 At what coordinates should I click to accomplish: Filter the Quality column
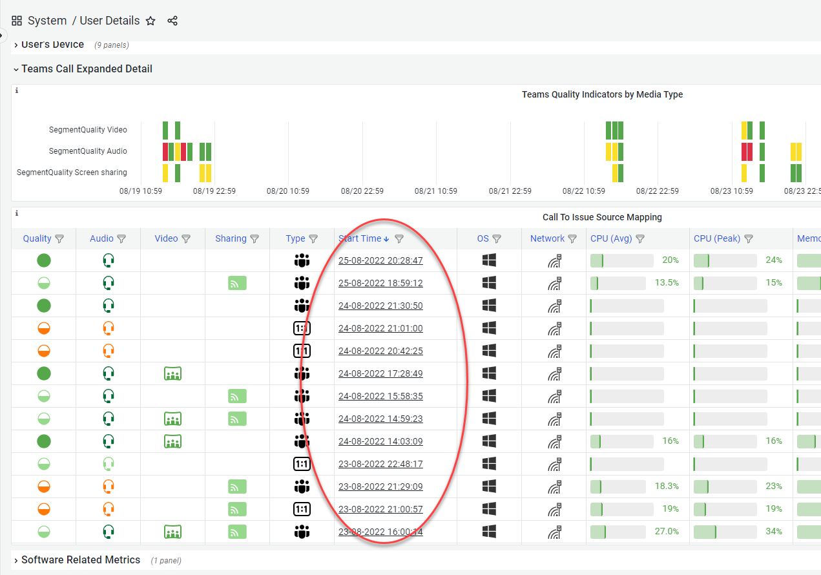[x=59, y=239]
